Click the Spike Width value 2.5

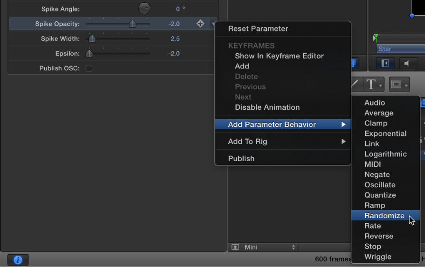tap(175, 39)
